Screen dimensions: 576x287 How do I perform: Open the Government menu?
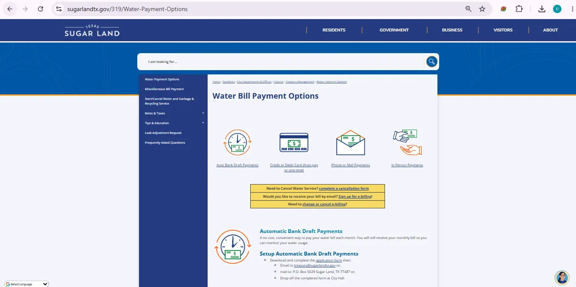tap(394, 30)
